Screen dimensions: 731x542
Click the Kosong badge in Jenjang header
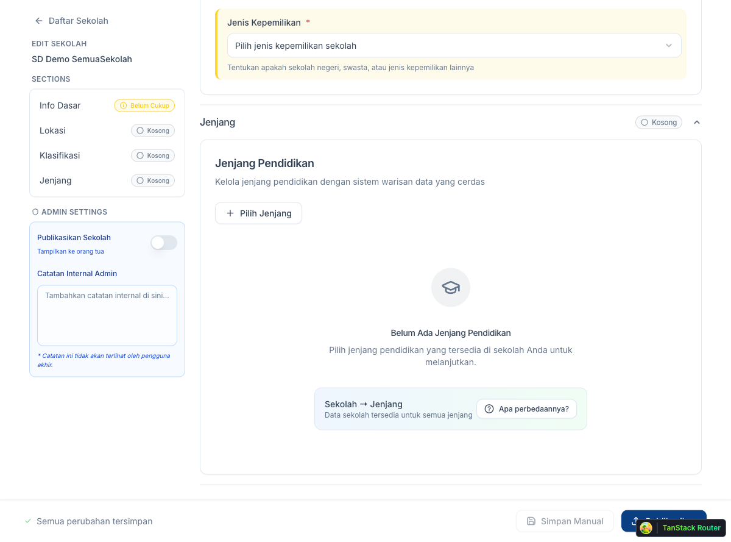(659, 123)
